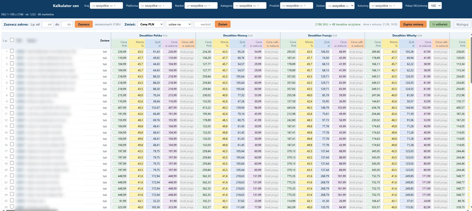
Task: Save changes with Zapisz zmiany button
Action: [x=413, y=24]
